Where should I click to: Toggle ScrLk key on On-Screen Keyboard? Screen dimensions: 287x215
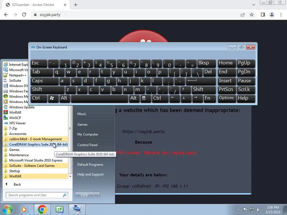coord(246,90)
